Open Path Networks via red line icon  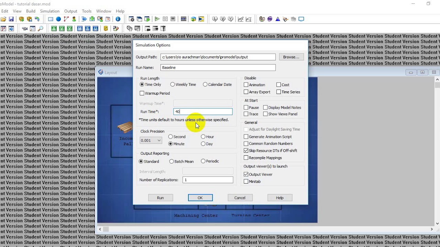point(66,19)
